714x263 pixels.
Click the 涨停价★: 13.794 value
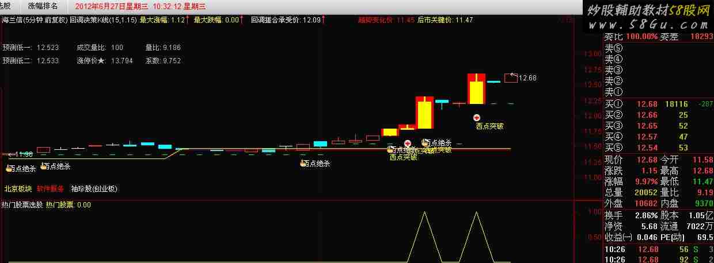(x=104, y=60)
